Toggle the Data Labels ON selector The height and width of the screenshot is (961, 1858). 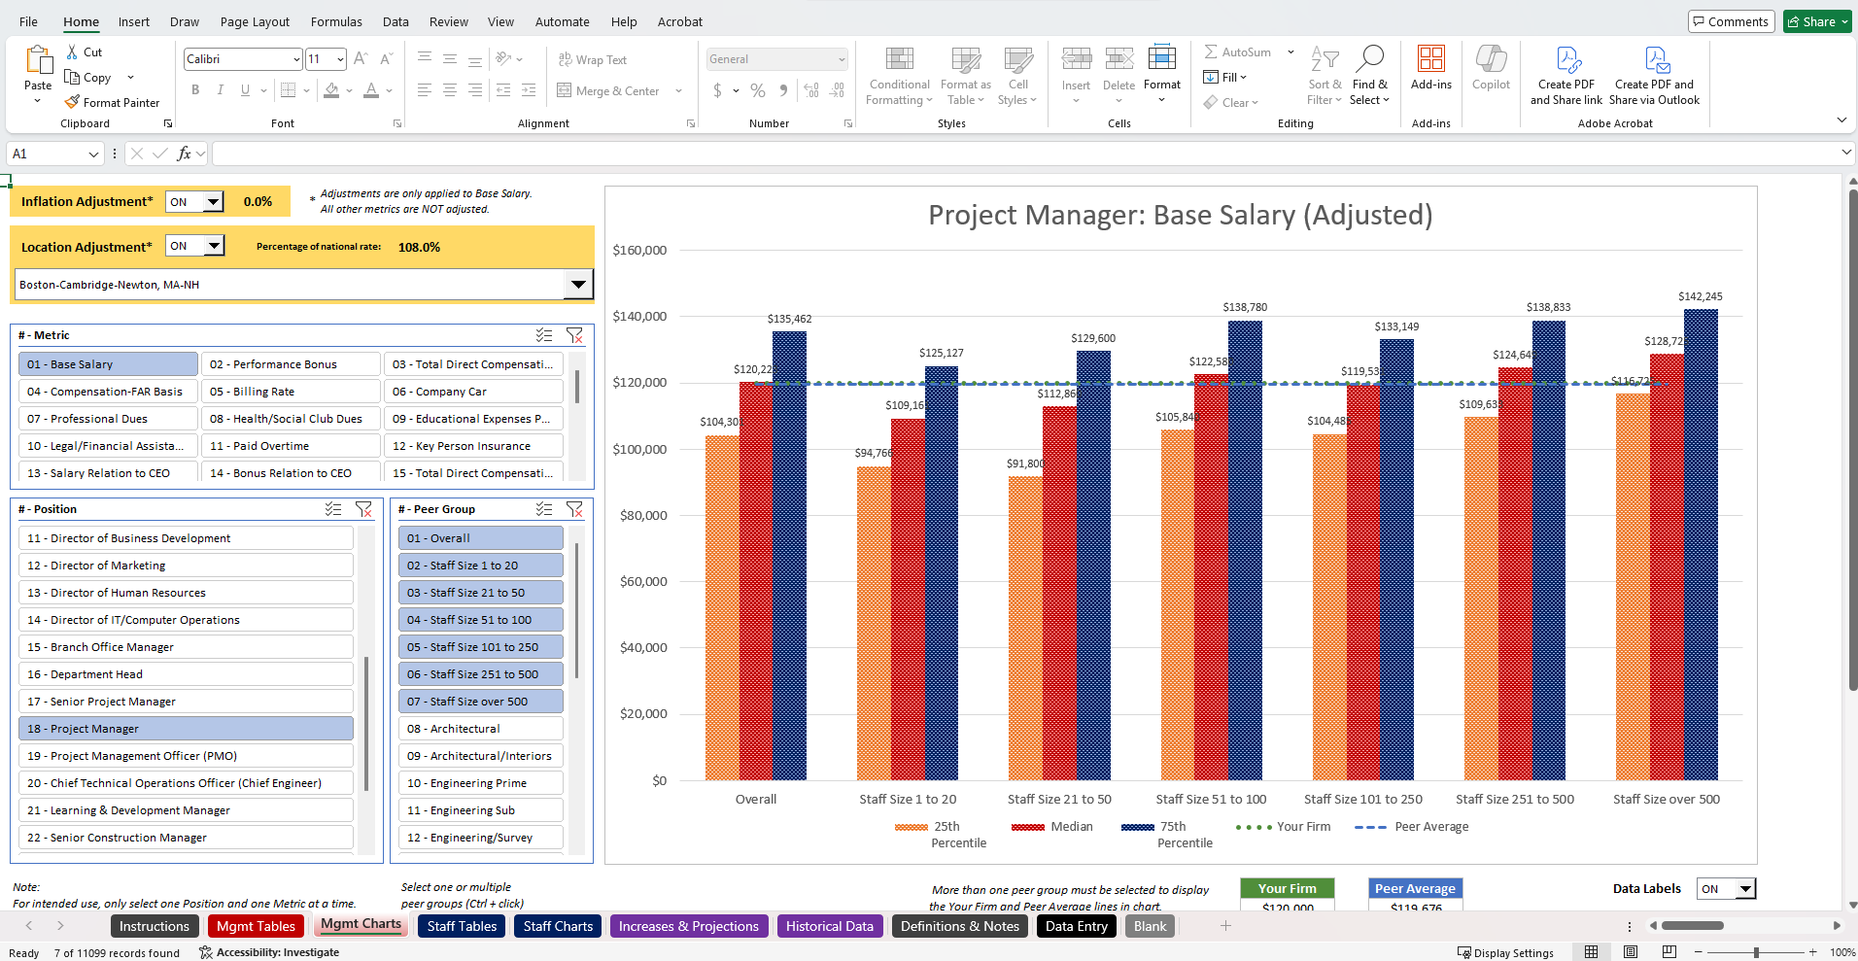coord(1726,888)
